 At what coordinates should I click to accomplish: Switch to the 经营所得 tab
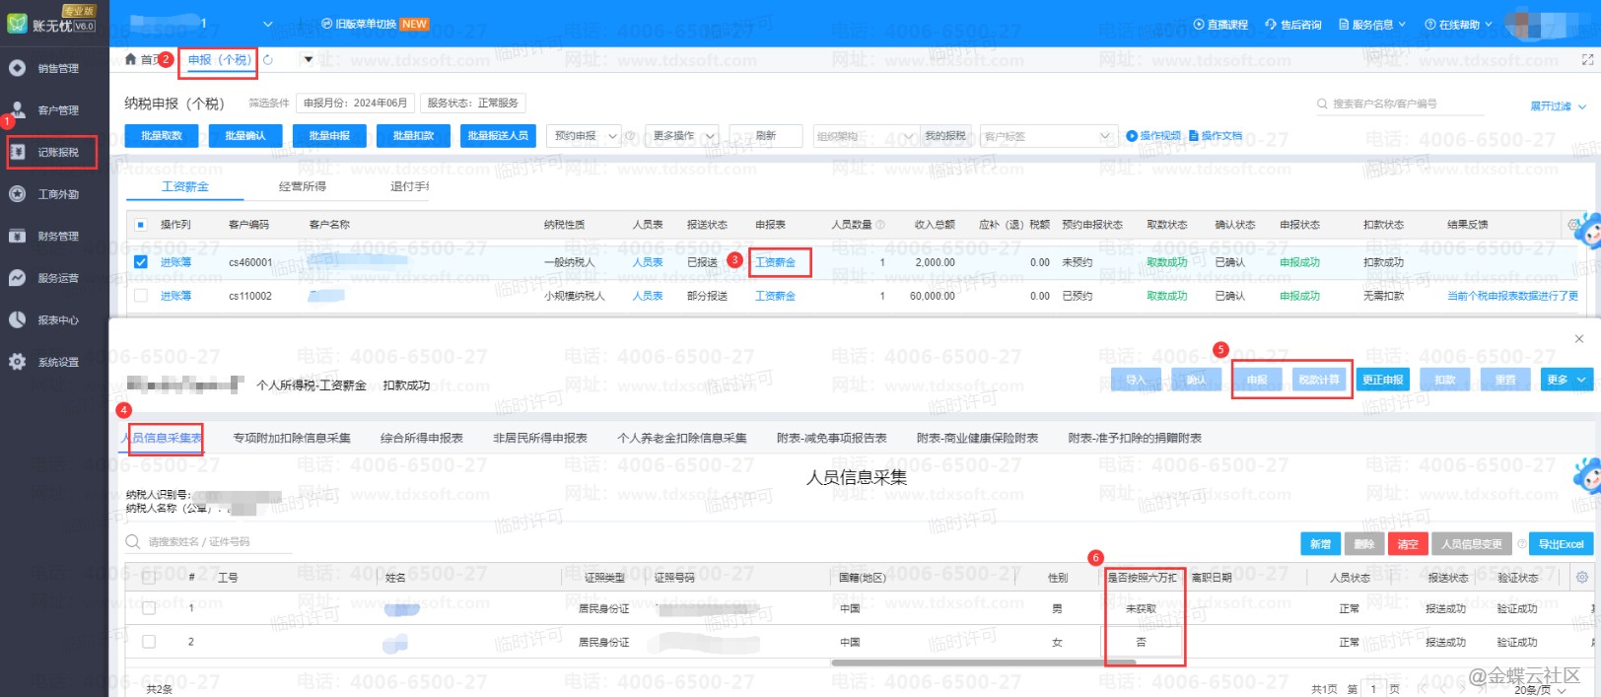coord(302,186)
